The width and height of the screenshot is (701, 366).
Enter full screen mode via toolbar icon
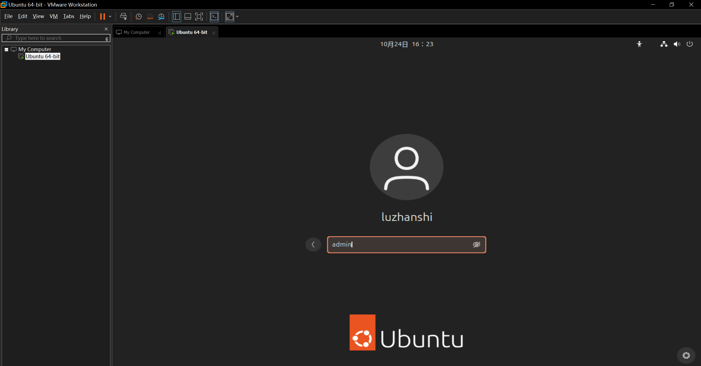pos(199,17)
